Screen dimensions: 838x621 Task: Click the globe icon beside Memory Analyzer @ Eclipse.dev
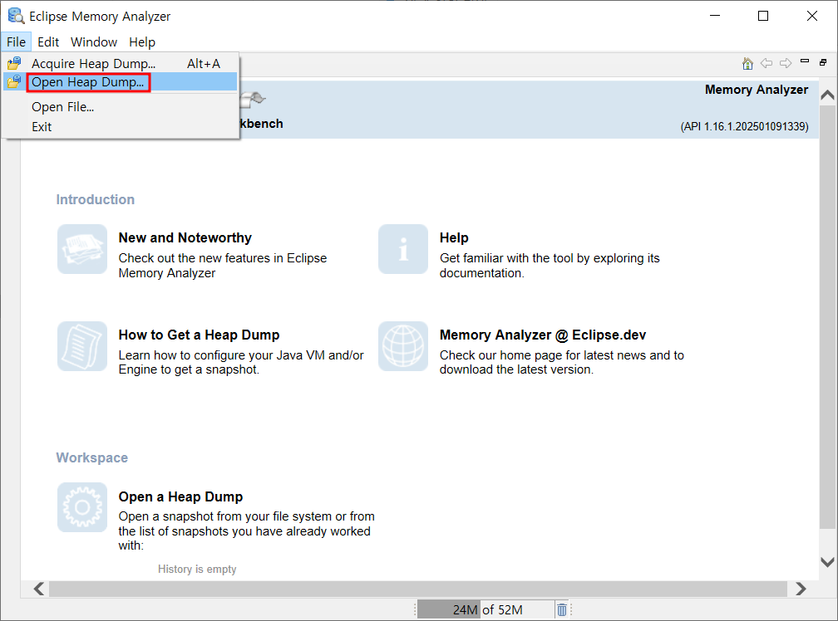402,346
